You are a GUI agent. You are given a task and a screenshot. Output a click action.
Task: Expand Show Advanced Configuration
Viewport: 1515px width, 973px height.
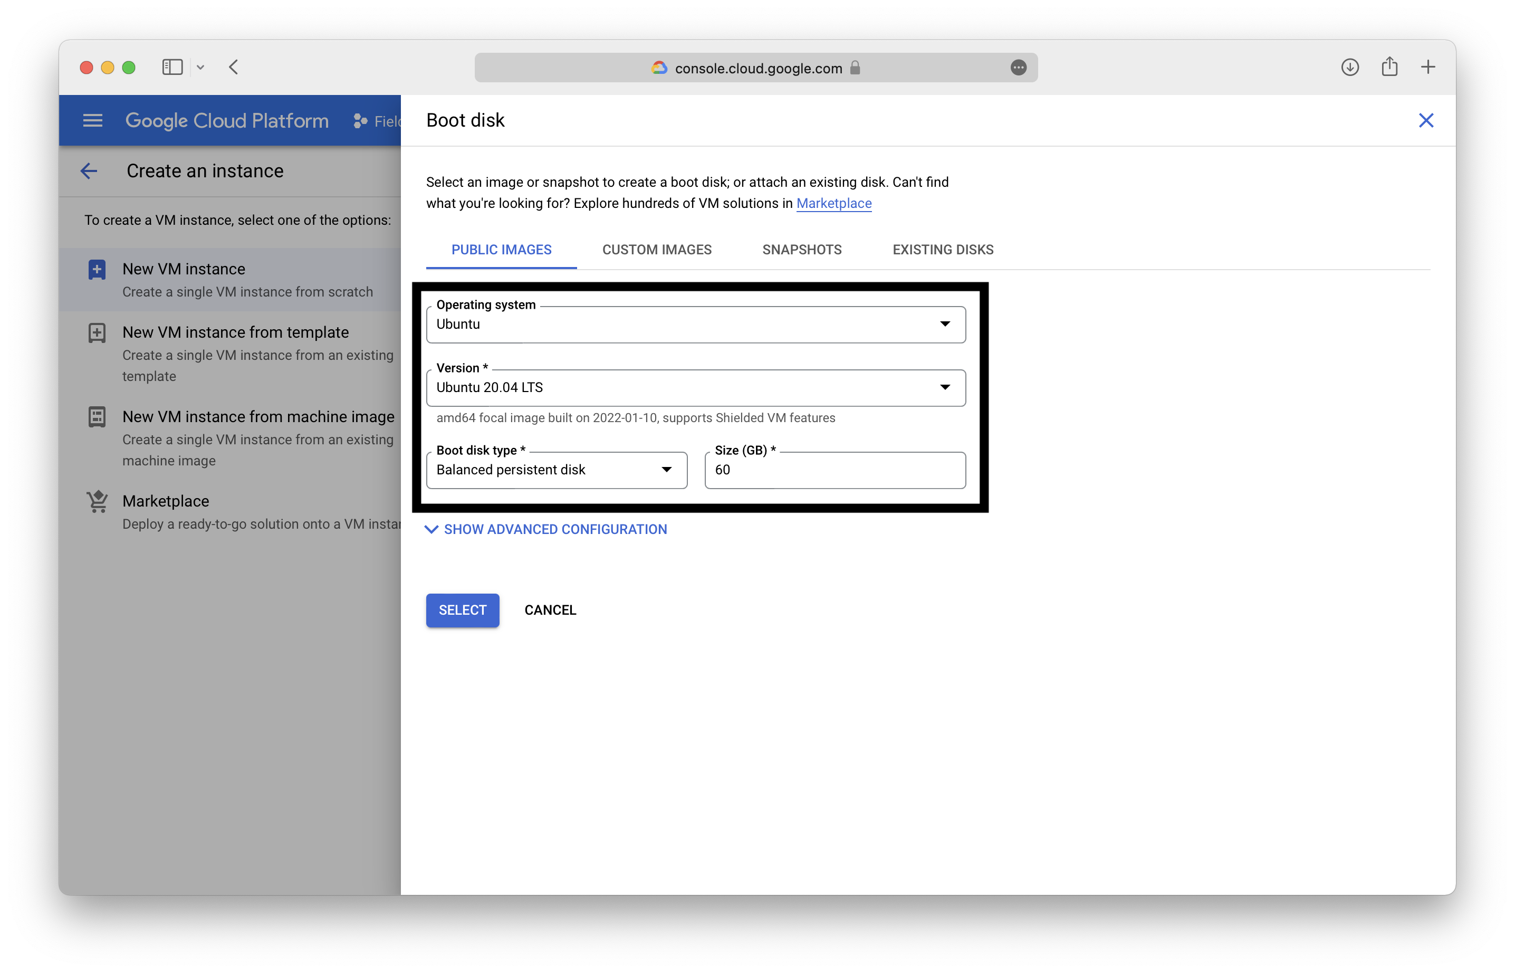(546, 529)
